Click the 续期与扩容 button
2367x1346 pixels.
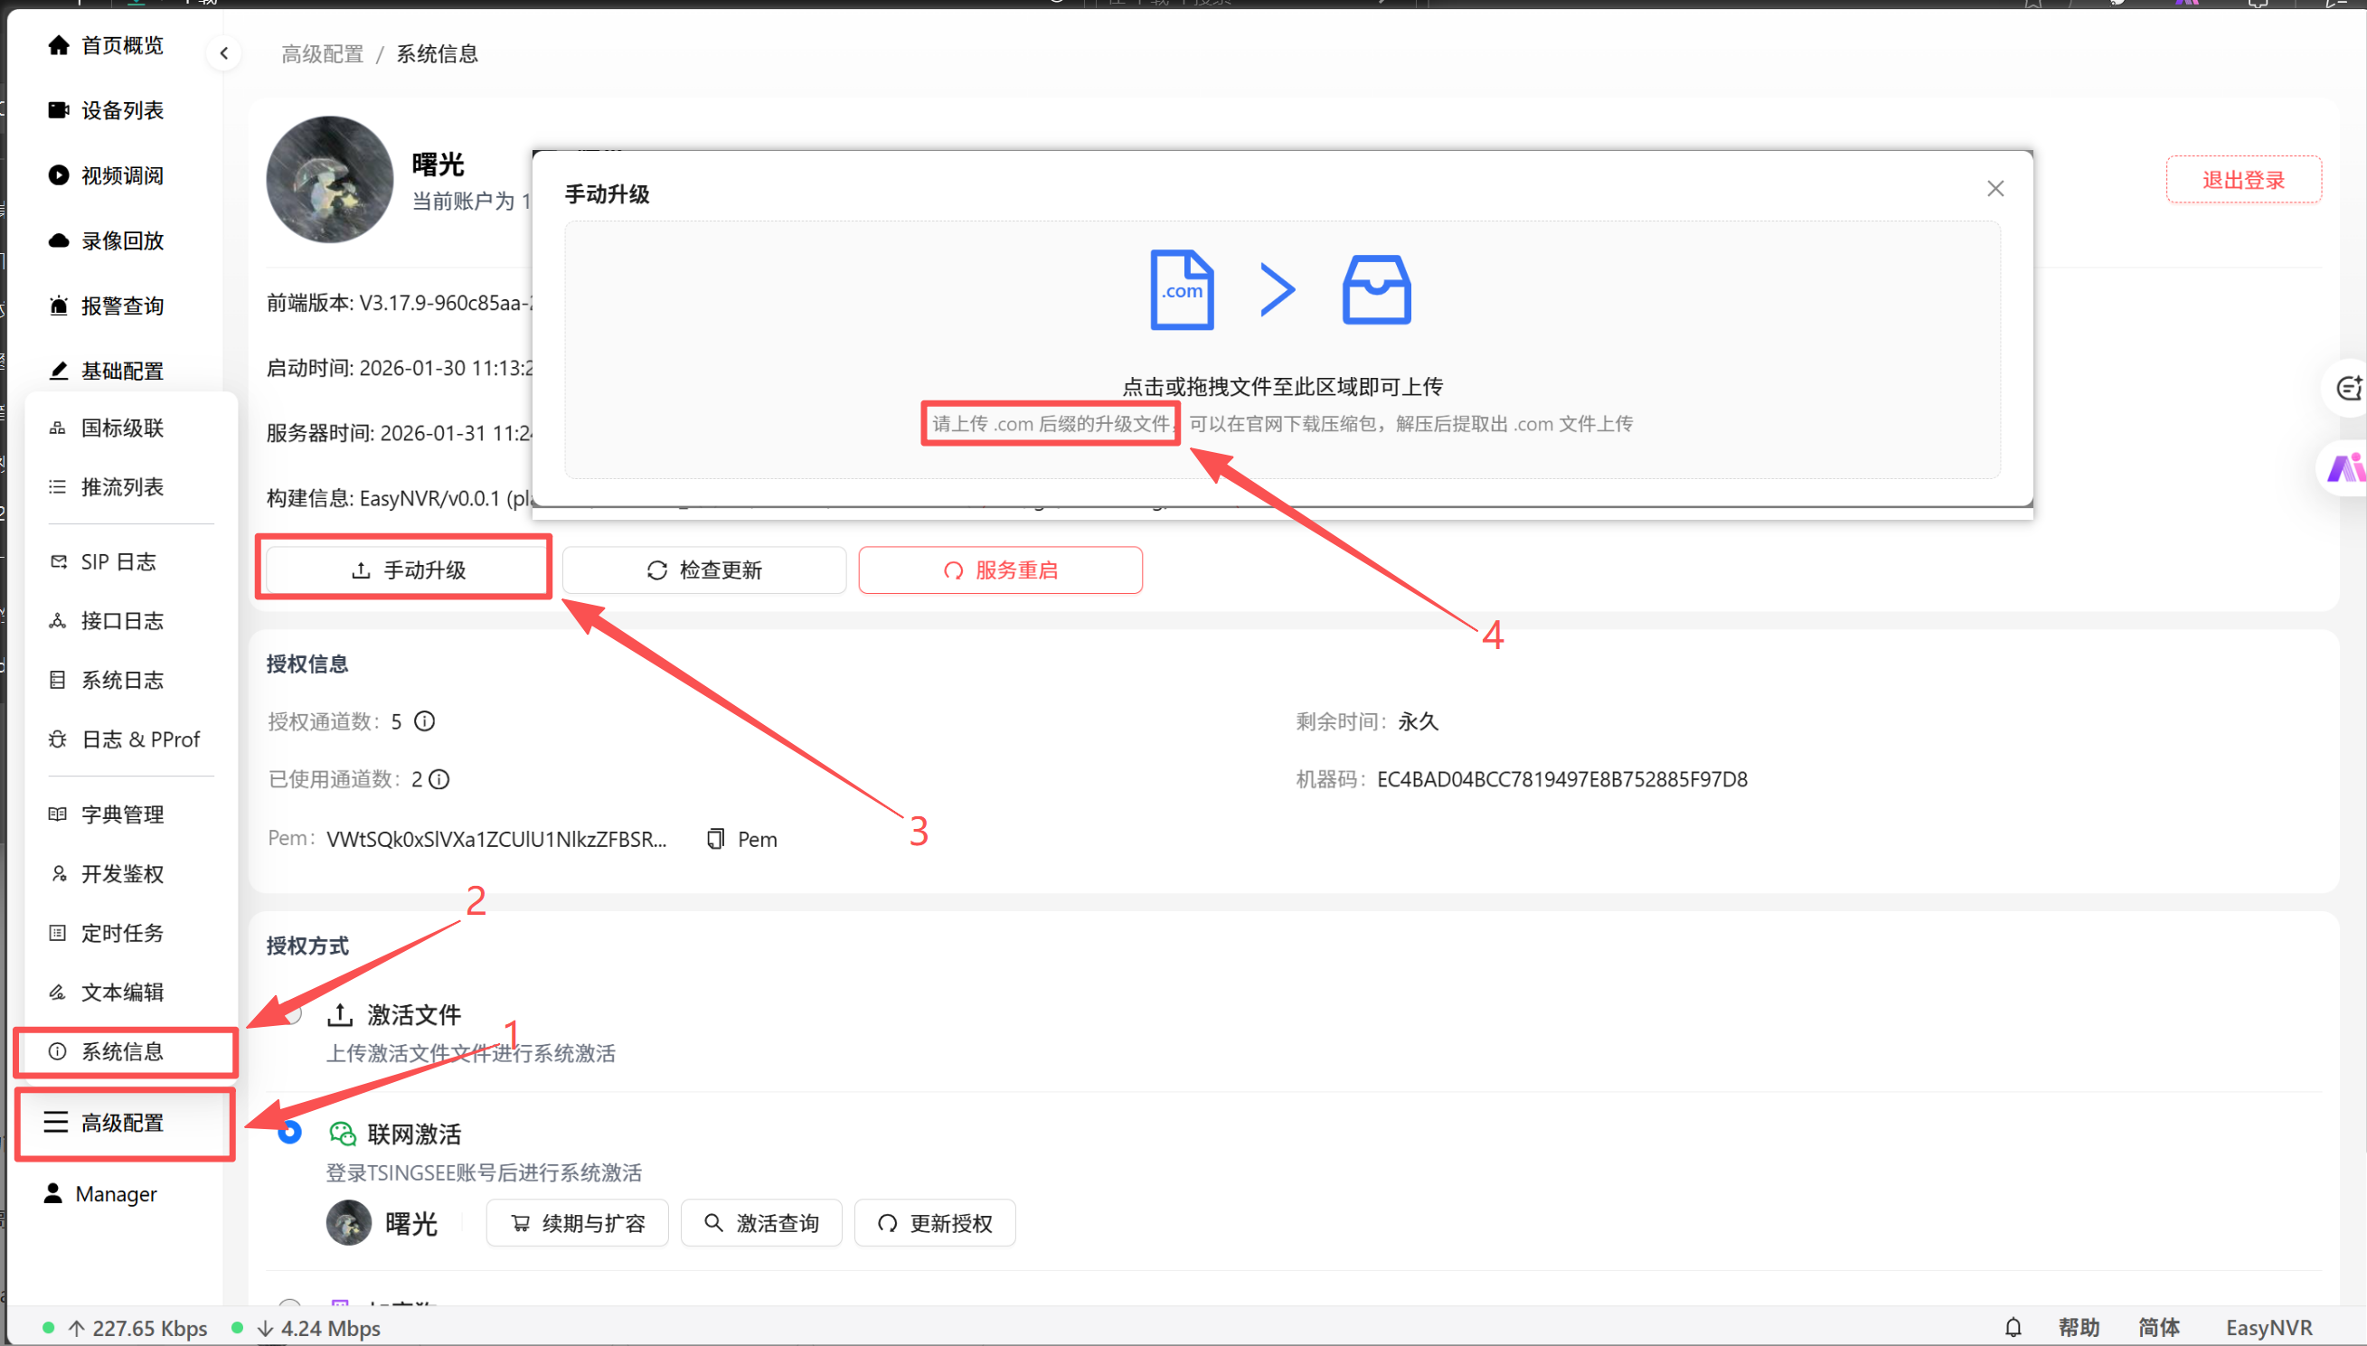point(578,1223)
